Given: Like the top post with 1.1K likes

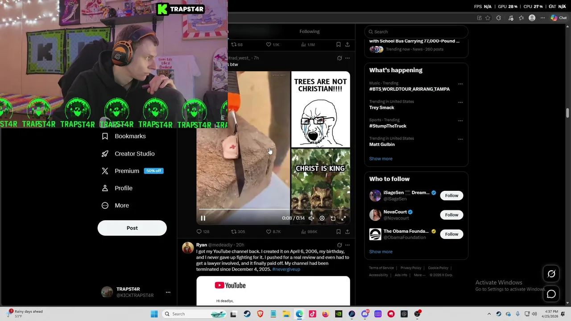Looking at the screenshot, I should 273,45.
